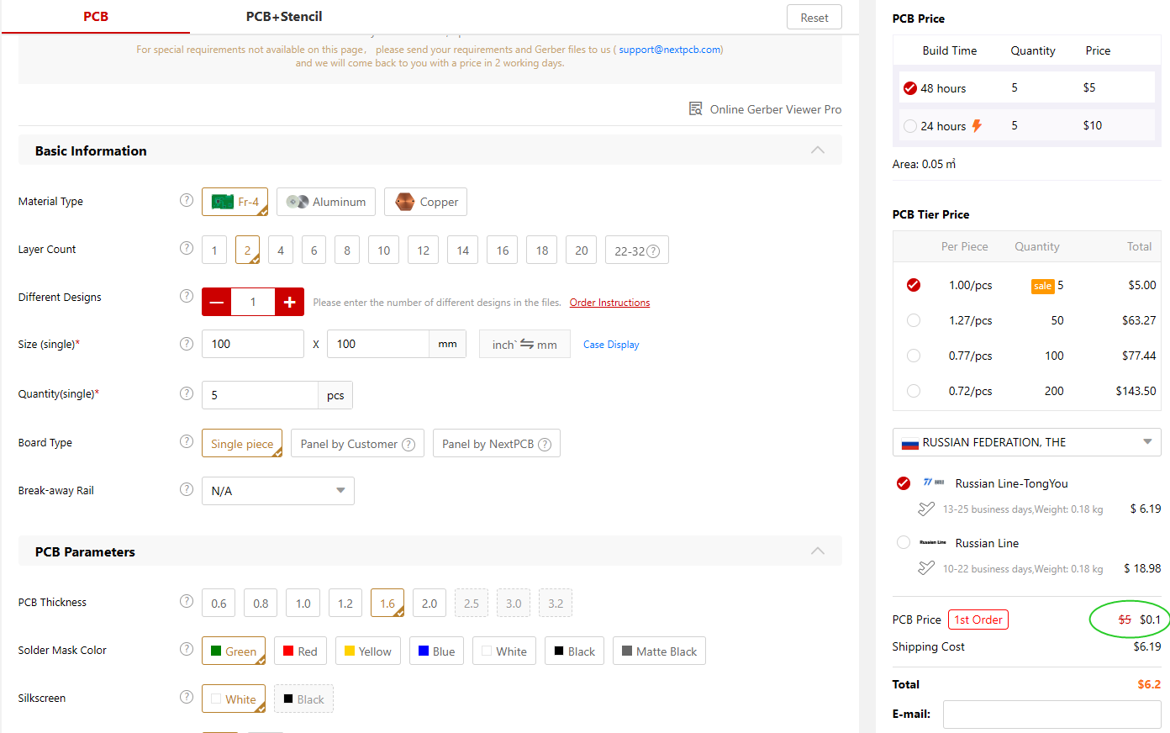
Task: Click the E-mail input field
Action: tap(1051, 714)
